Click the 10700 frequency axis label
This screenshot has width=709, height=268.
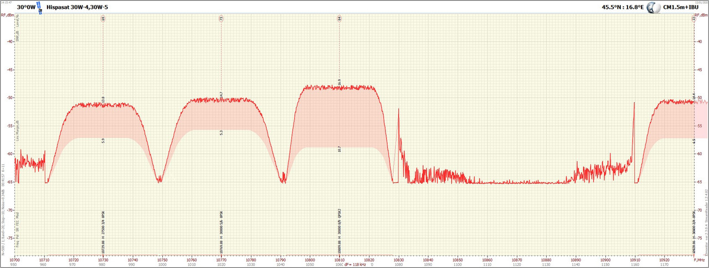[15, 259]
